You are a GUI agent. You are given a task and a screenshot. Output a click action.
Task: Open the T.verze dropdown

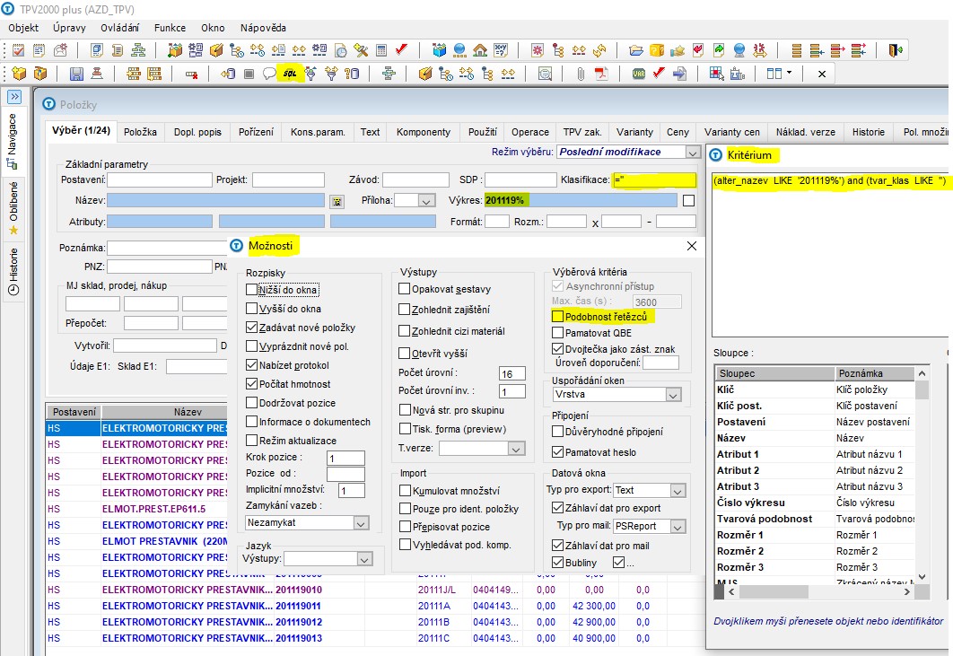[x=516, y=449]
